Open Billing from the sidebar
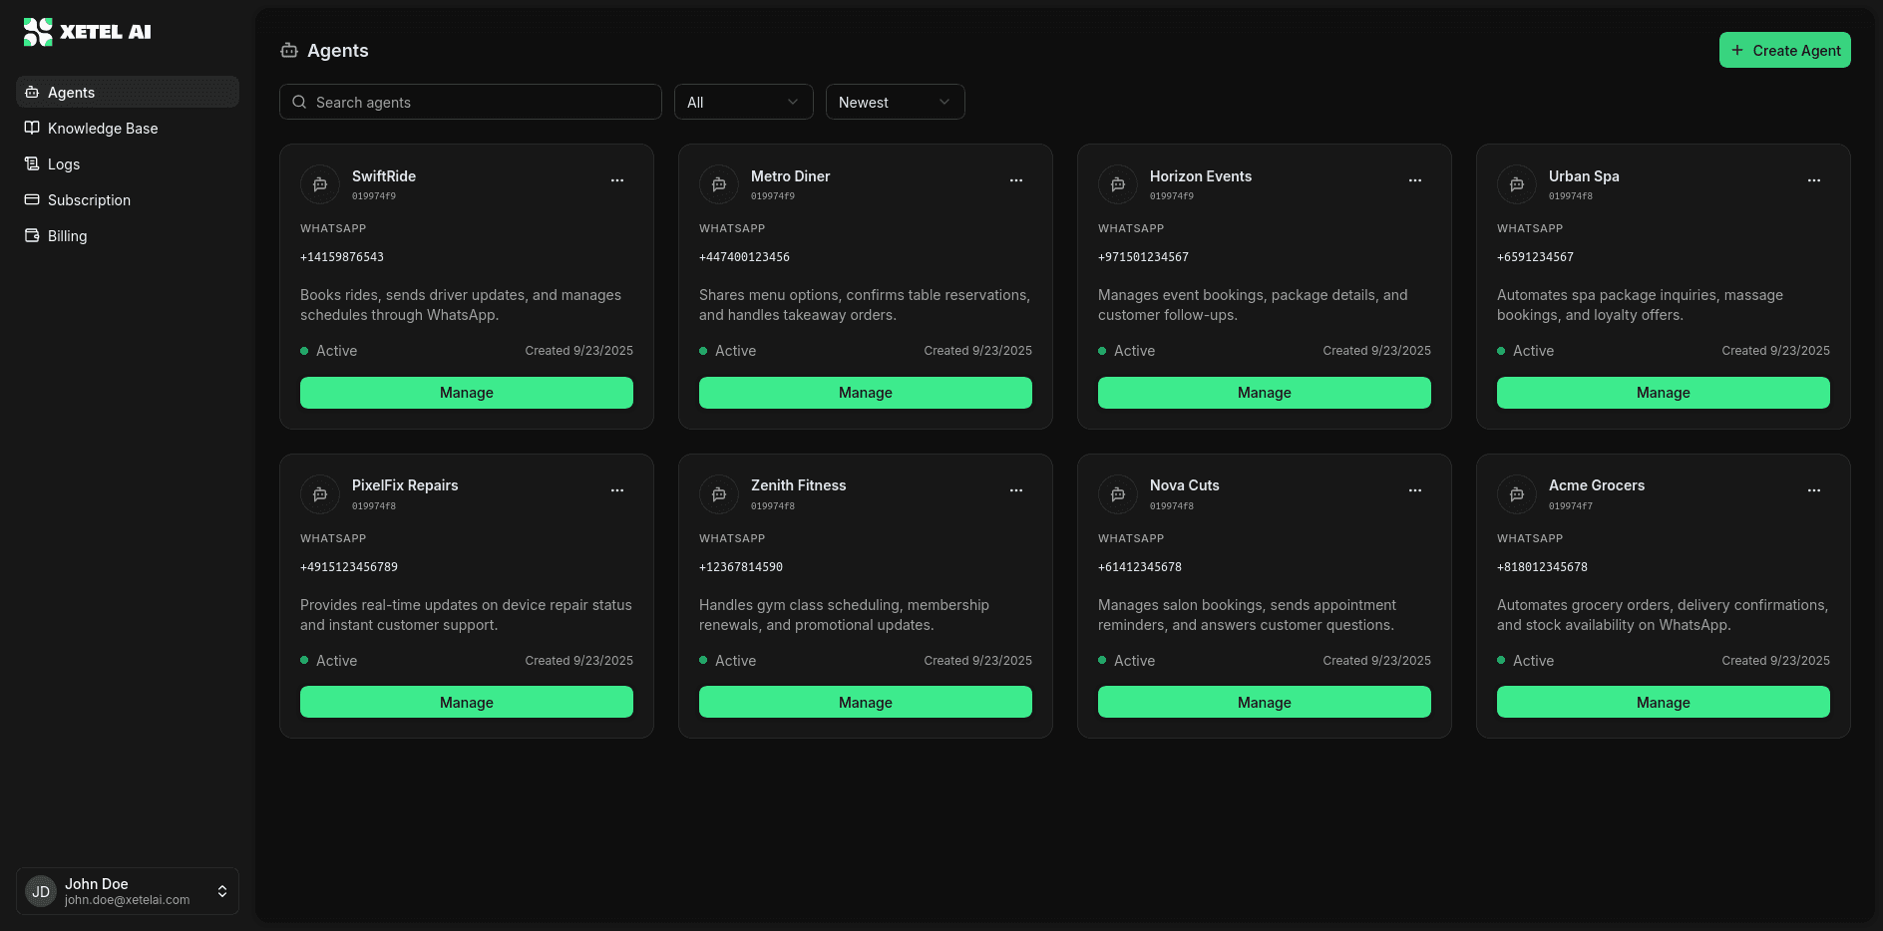Viewport: 1883px width, 931px height. pos(67,236)
